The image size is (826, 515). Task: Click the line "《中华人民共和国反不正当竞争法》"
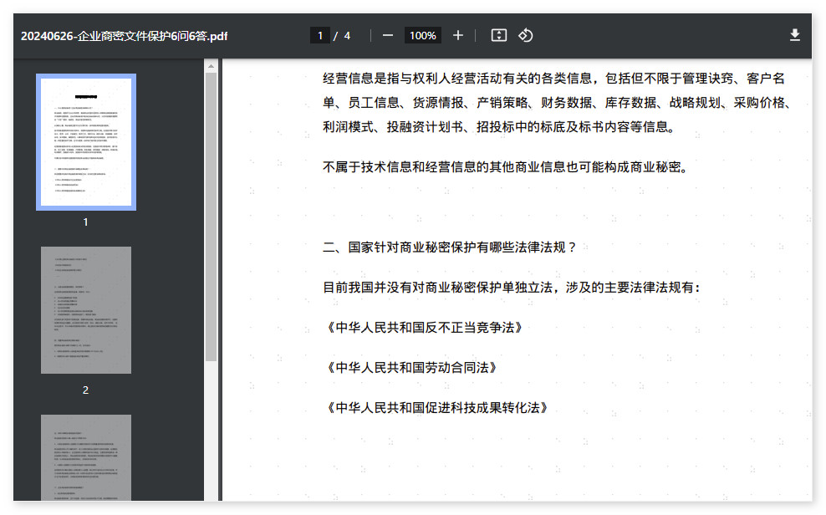click(x=425, y=328)
